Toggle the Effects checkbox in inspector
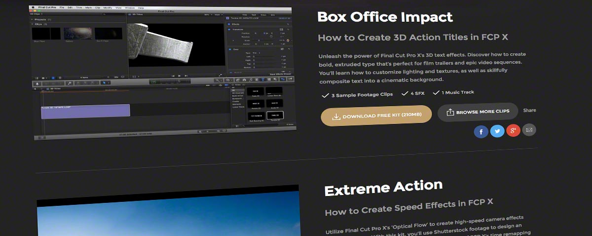The width and height of the screenshot is (592, 236). [x=229, y=24]
